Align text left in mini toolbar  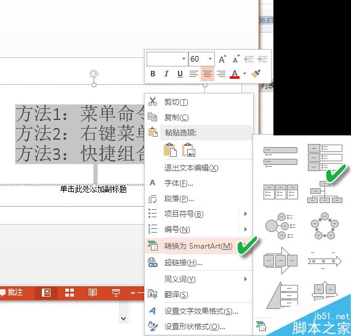(193, 74)
